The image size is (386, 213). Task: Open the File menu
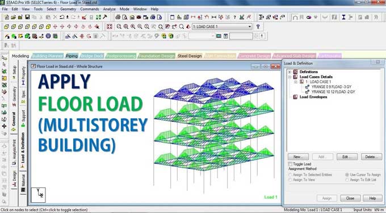pos(5,9)
